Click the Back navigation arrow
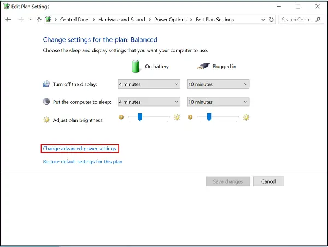328x247 pixels. [8, 20]
